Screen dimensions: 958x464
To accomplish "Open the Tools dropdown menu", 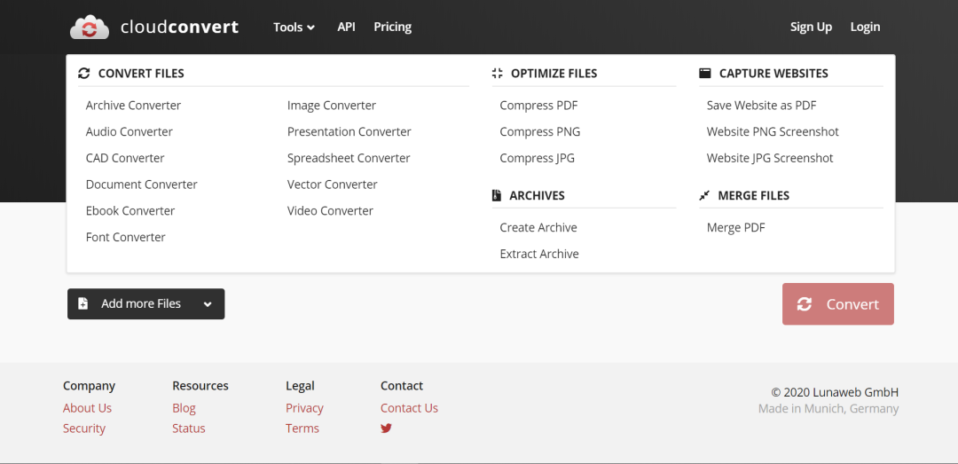I will [294, 27].
